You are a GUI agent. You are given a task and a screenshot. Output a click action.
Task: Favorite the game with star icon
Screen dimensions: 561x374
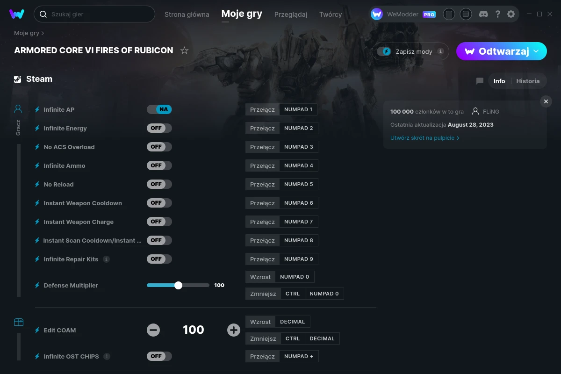[x=184, y=50]
